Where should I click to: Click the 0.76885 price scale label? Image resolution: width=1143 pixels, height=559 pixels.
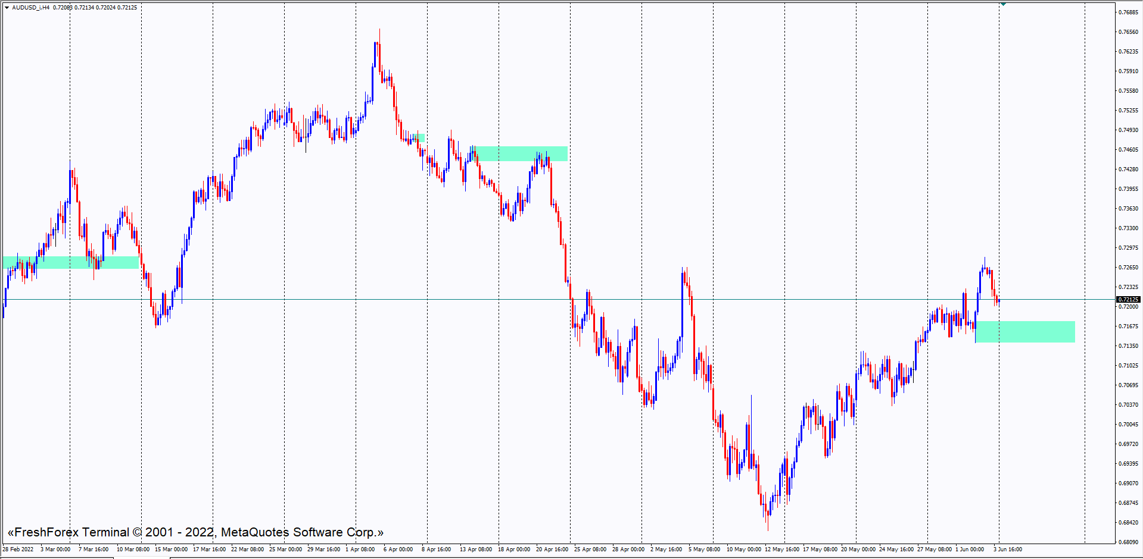click(1128, 12)
